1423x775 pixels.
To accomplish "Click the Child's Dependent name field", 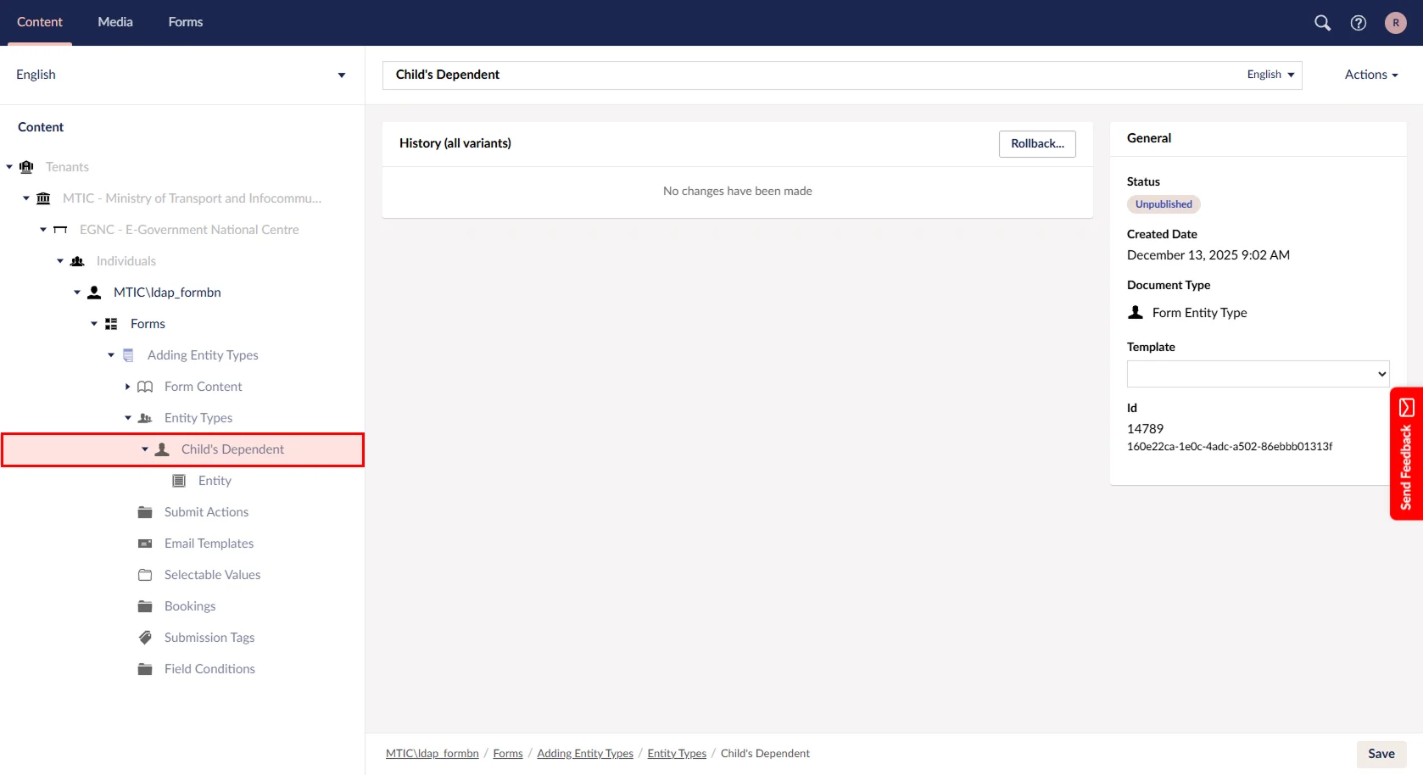I will [x=806, y=75].
